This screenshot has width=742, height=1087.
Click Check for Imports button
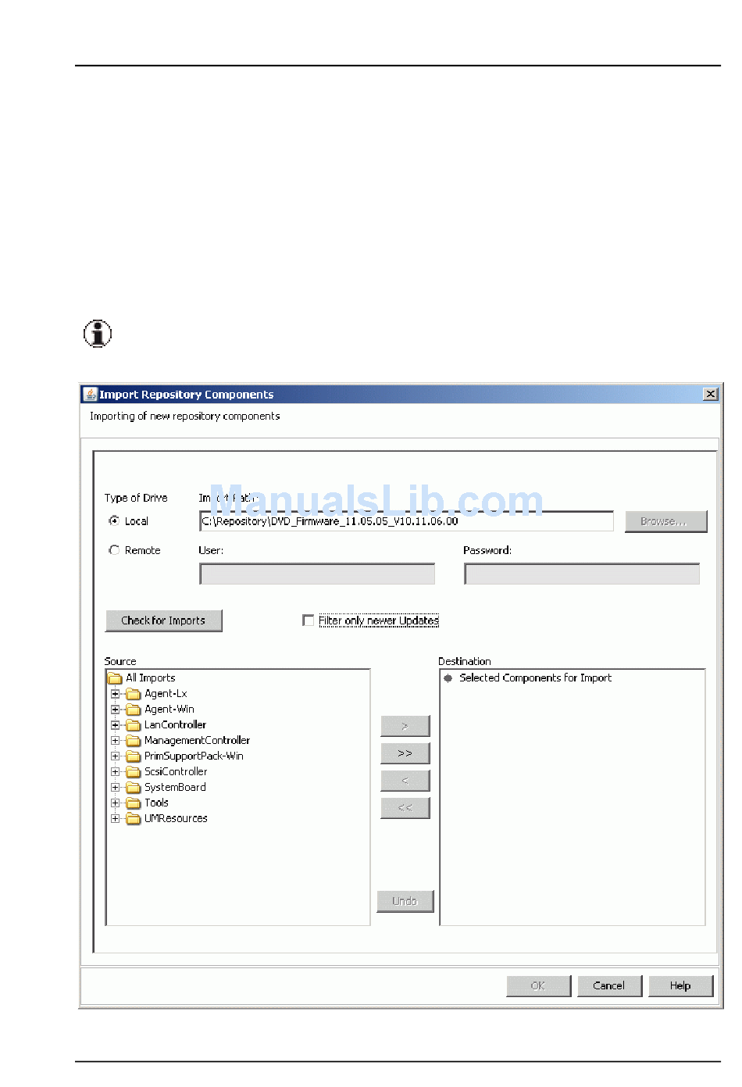coord(163,620)
